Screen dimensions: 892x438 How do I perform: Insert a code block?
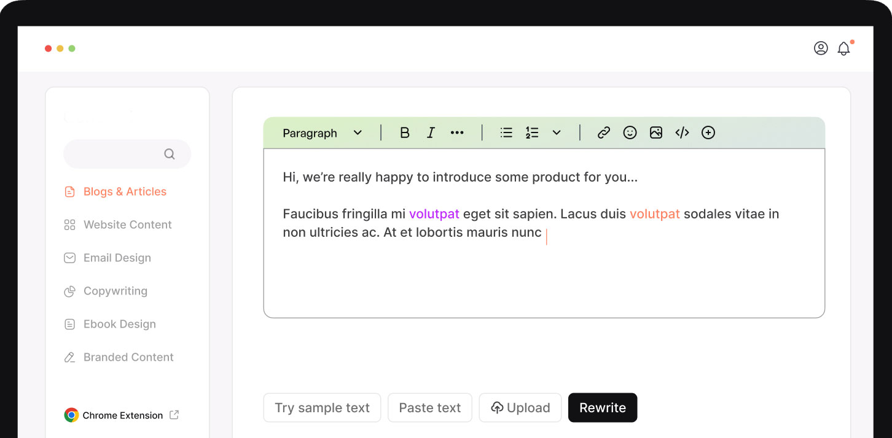pos(682,133)
